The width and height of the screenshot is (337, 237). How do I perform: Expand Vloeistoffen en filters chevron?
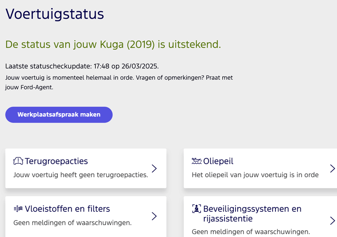pos(154,216)
